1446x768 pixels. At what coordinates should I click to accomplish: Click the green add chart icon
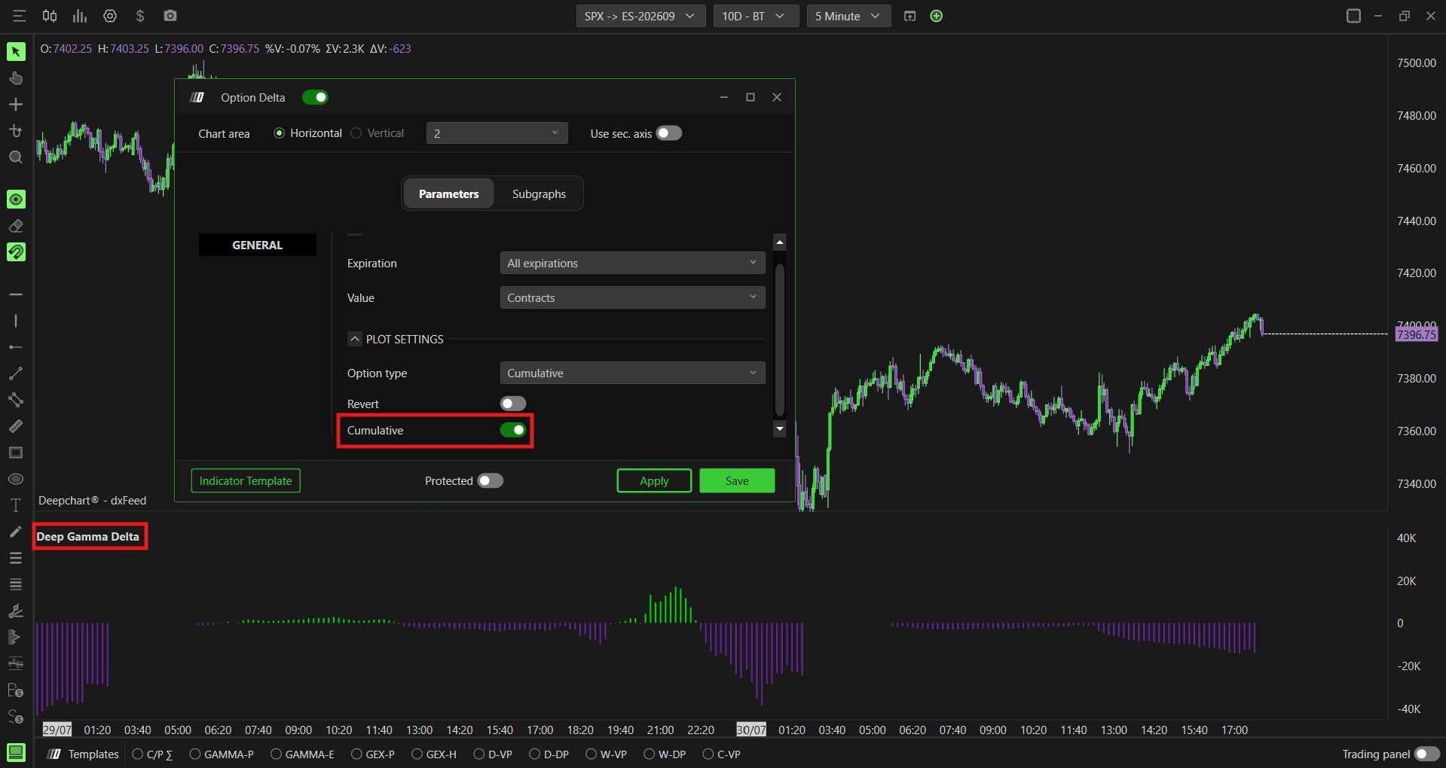coord(937,16)
